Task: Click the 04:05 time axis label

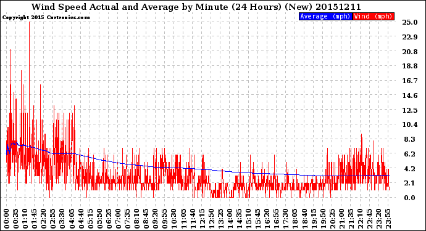Action: click(72, 219)
